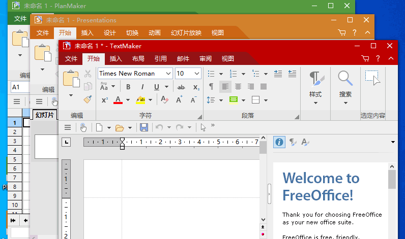Click the format painter brush icon

click(88, 99)
